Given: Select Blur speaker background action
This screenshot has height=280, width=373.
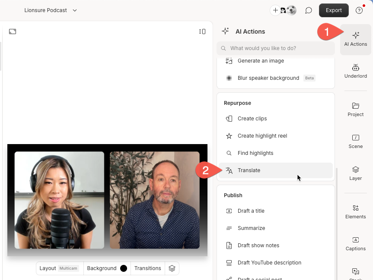Looking at the screenshot, I should pos(275,78).
